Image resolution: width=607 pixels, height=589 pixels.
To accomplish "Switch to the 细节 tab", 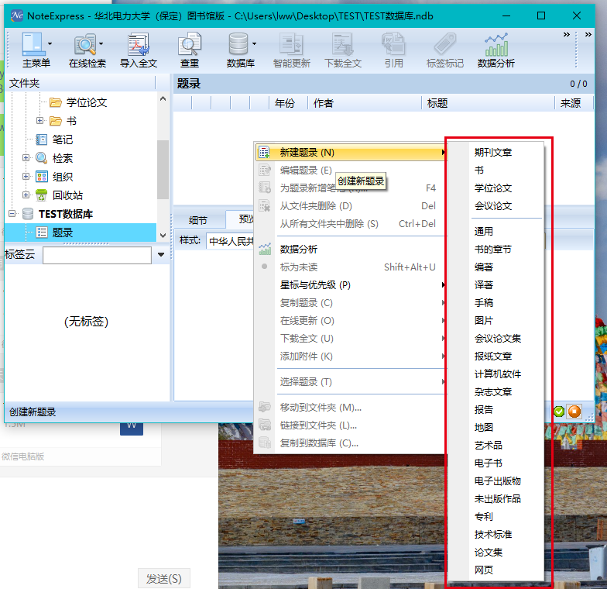I will pyautogui.click(x=198, y=220).
